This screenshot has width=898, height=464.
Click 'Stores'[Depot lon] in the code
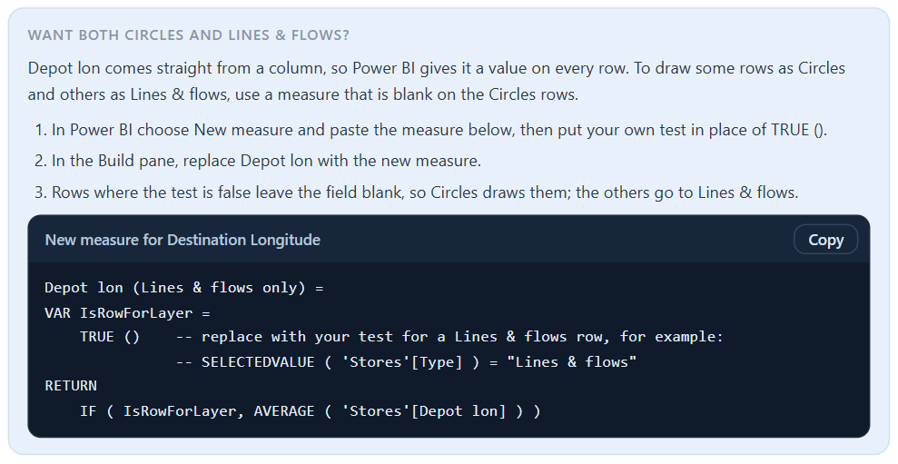click(423, 410)
